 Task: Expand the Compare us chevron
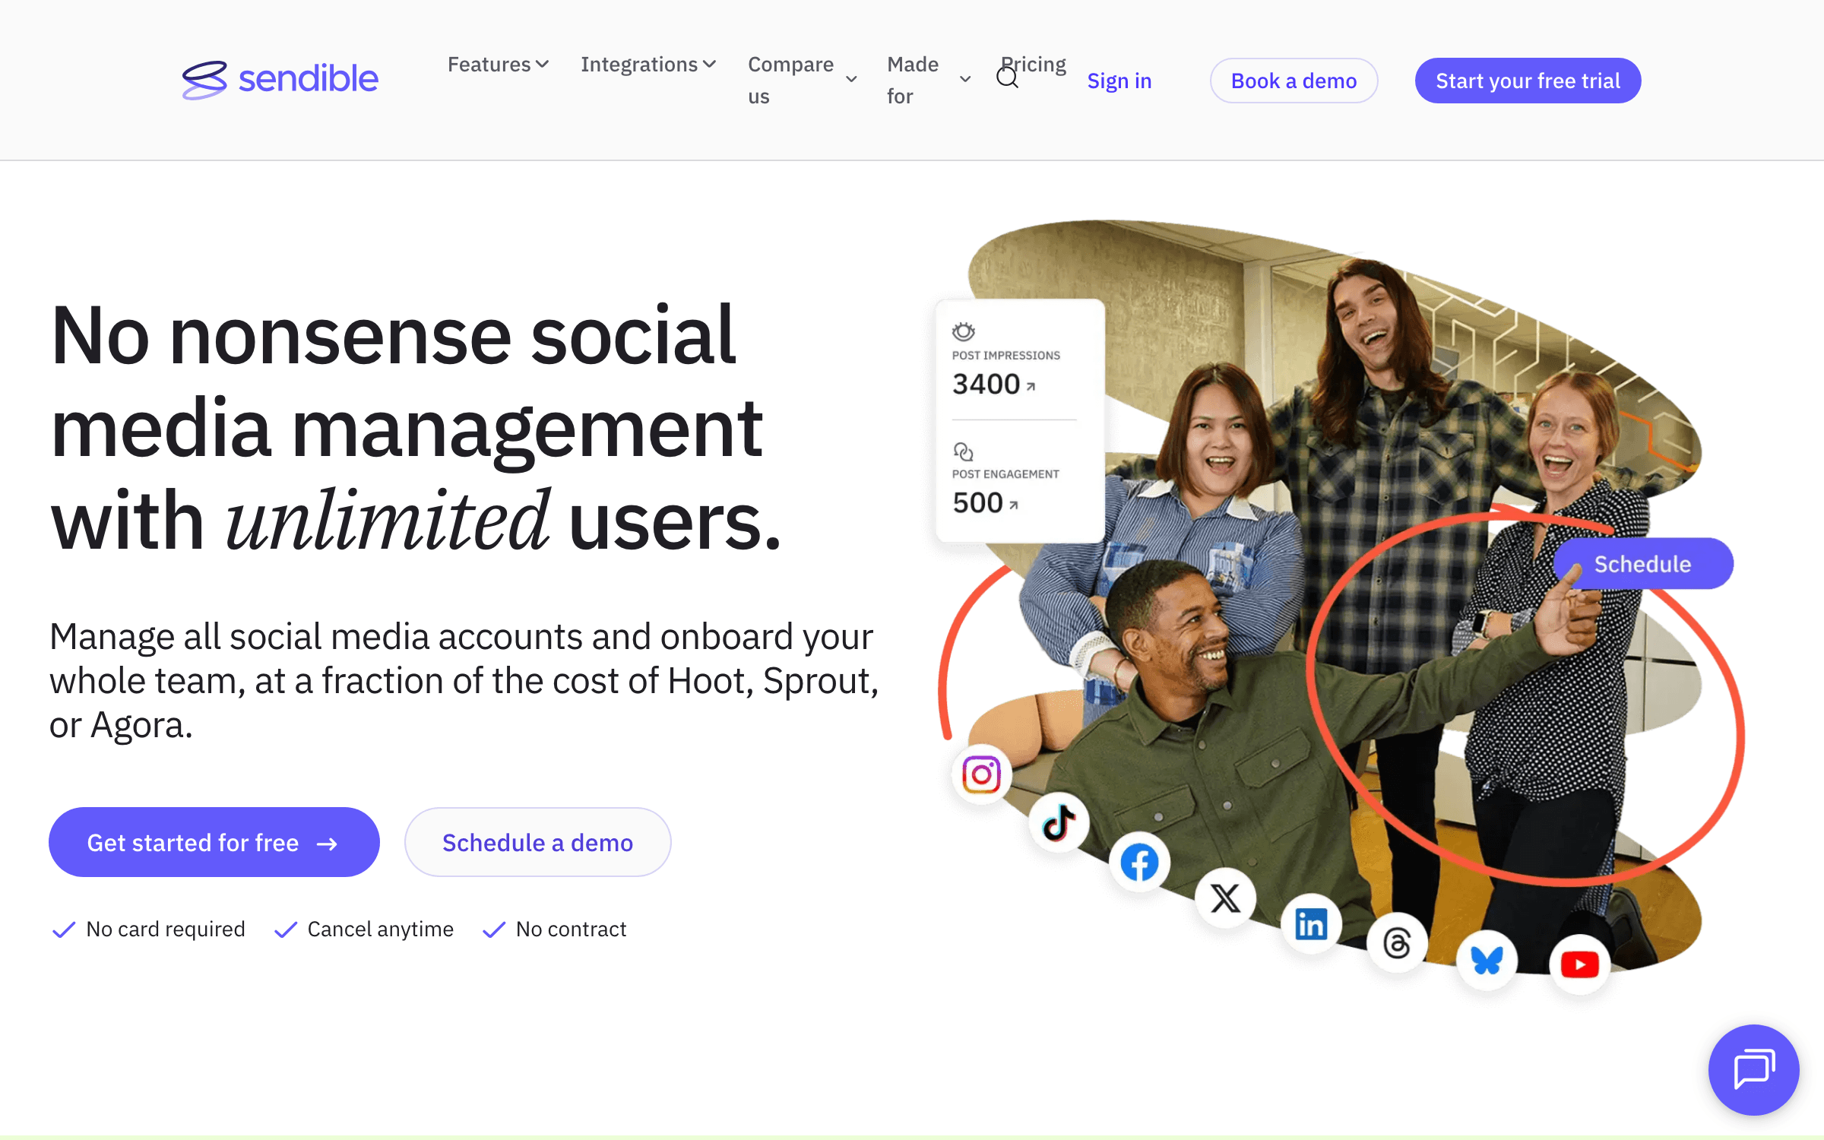point(852,79)
